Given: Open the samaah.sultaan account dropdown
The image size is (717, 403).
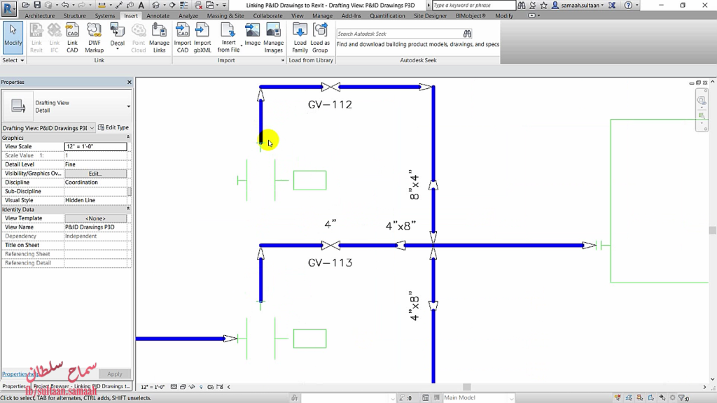Looking at the screenshot, I should 603,5.
